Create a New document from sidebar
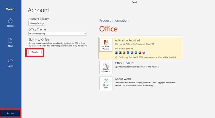215x118 pixels. [10, 43]
